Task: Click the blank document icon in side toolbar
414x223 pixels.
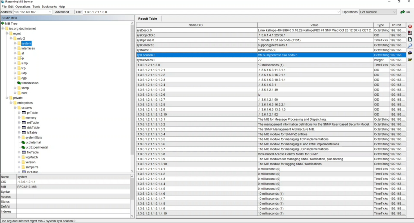Action: tap(410, 39)
